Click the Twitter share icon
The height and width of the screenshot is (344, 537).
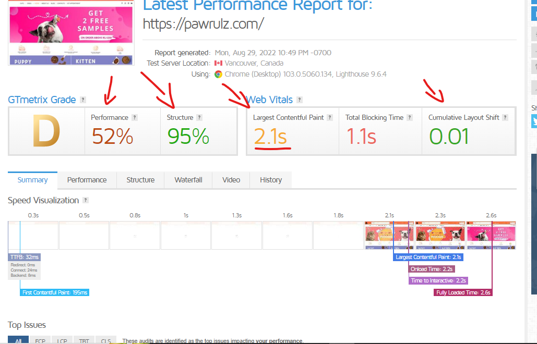point(534,121)
